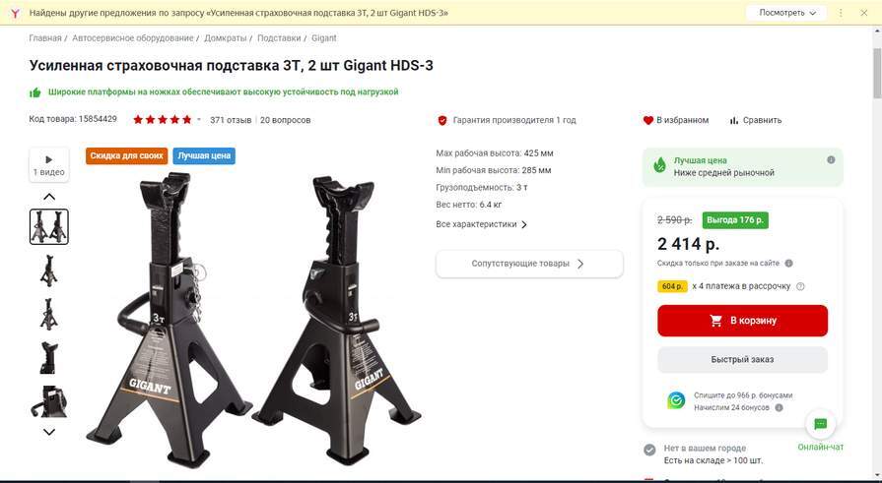Close the Yandex offers notification bar

[x=864, y=13]
